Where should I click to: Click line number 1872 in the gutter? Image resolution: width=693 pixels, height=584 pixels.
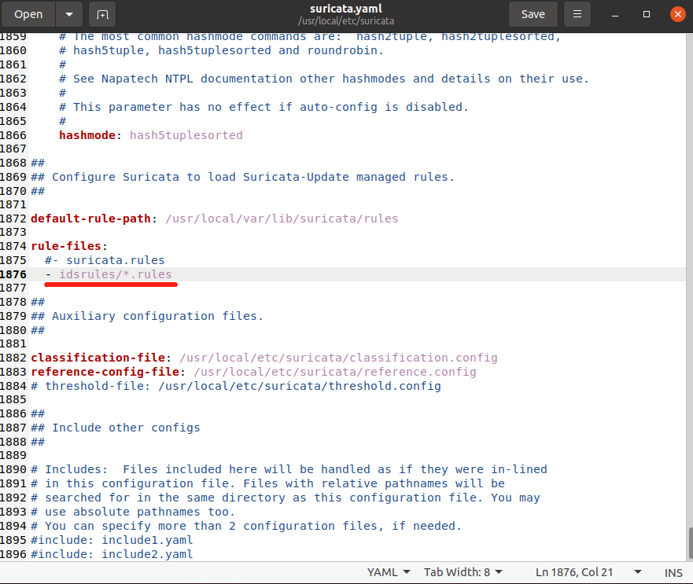(13, 219)
